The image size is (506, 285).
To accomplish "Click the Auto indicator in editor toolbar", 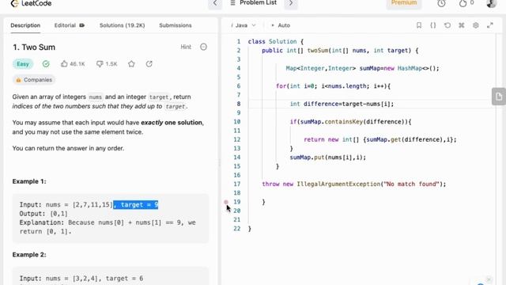I will tap(281, 25).
